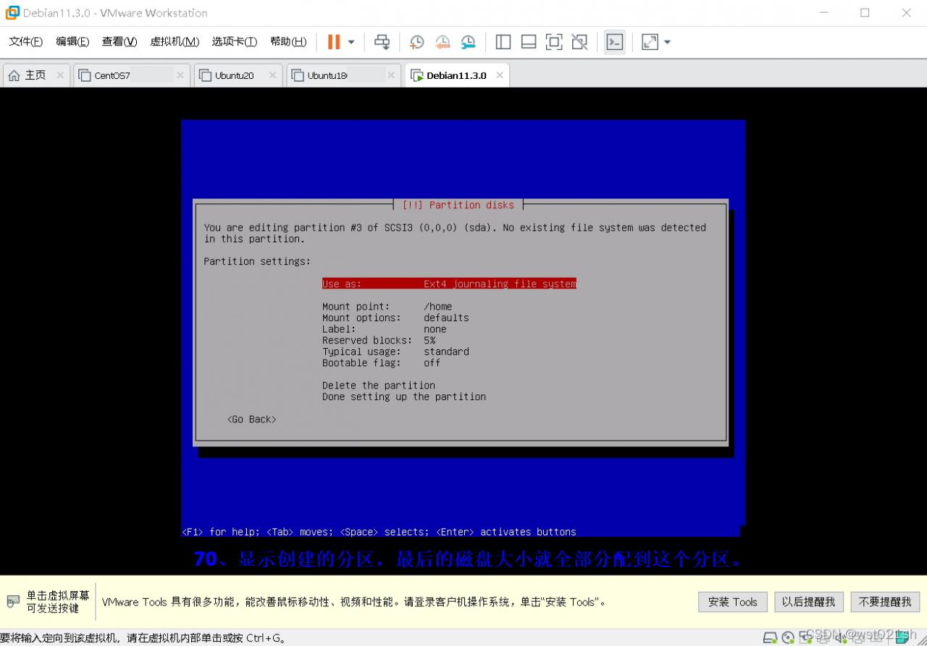This screenshot has height=646, width=927.
Task: Click the 不要提醒我 button
Action: pyautogui.click(x=885, y=602)
